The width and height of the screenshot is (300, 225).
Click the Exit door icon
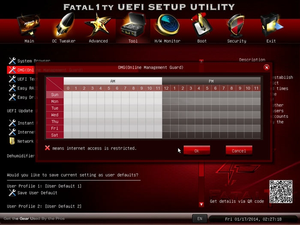pyautogui.click(x=271, y=25)
